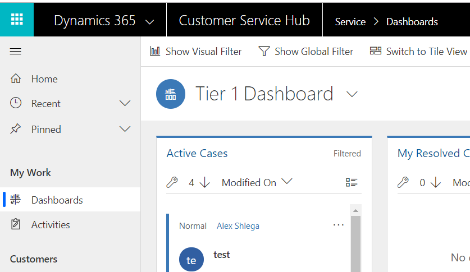Click the Customers section header

34,259
